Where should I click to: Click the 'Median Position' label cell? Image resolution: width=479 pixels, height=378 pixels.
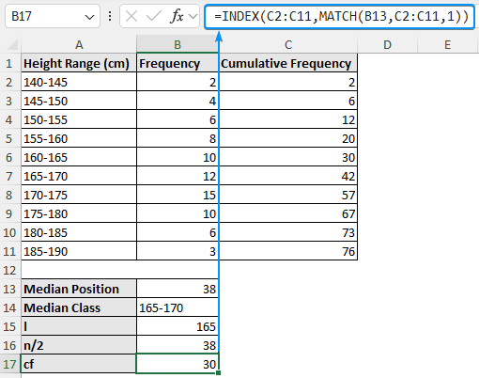click(79, 289)
